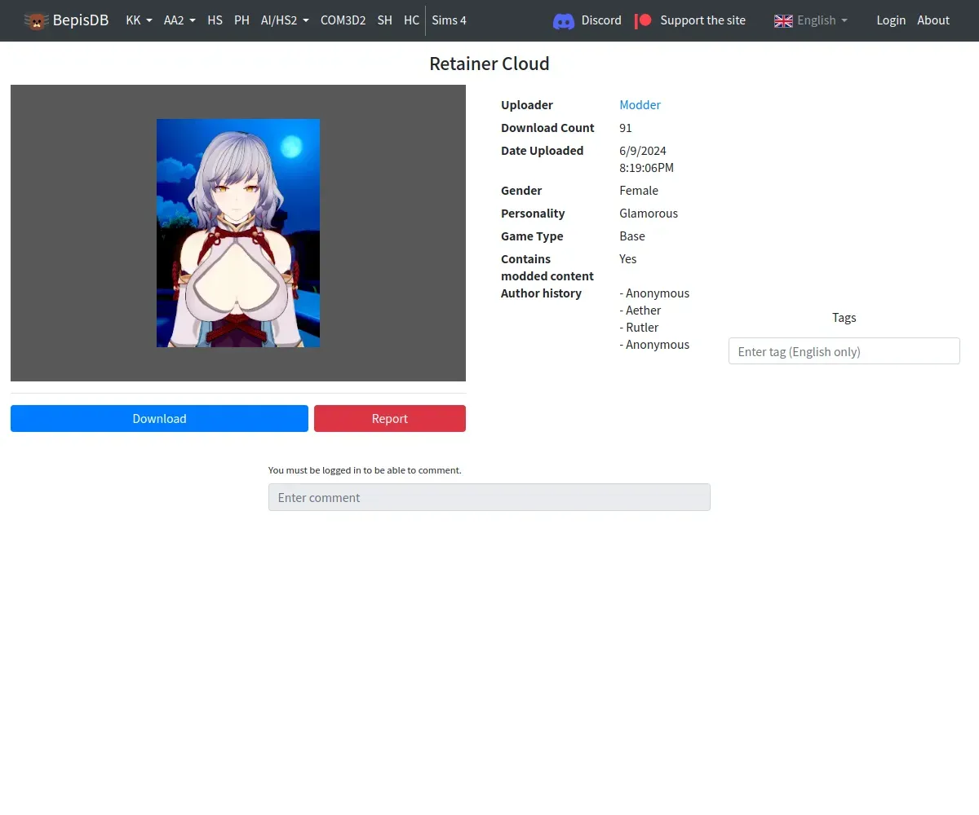
Task: Click the BepisDB brand text
Action: 81,20
